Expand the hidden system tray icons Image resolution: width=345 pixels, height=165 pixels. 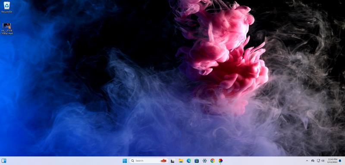[x=307, y=161]
